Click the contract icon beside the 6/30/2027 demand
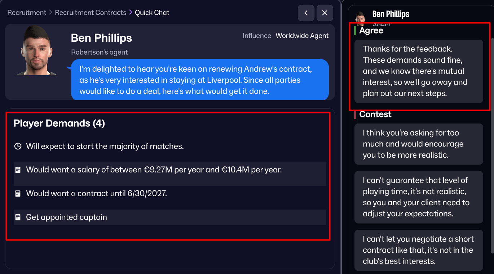 (18, 193)
